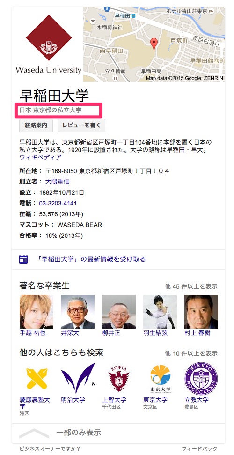The height and width of the screenshot is (455, 234).
Task: Open name link 羽生結弦
Action: (x=155, y=333)
